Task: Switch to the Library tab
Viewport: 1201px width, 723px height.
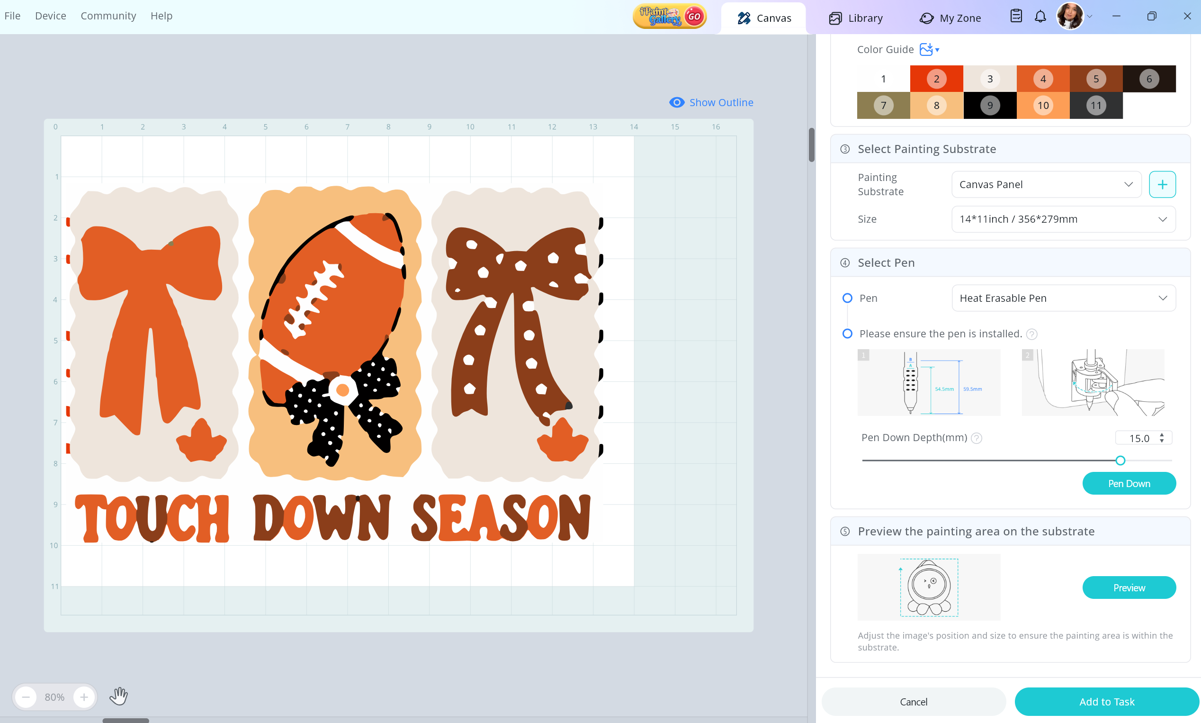Action: click(855, 18)
